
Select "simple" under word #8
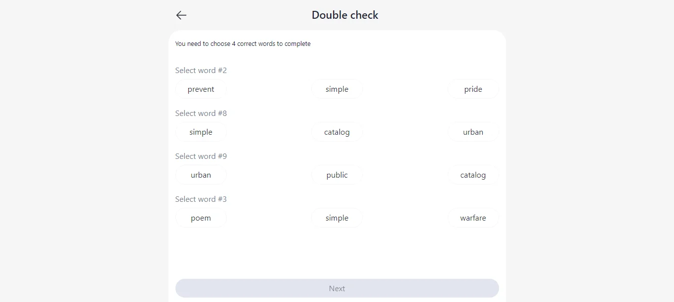(201, 132)
